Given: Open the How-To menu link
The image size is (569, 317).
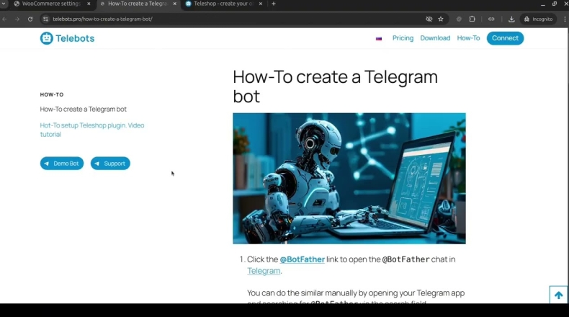Looking at the screenshot, I should [468, 38].
